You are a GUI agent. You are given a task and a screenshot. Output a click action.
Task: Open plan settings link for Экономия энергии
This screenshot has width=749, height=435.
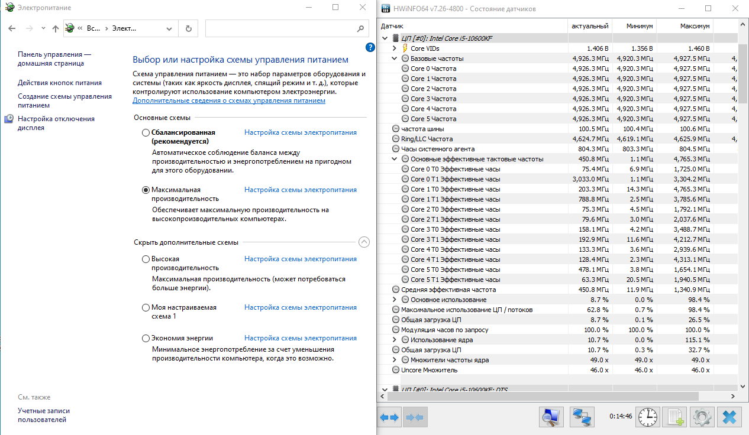click(x=301, y=338)
